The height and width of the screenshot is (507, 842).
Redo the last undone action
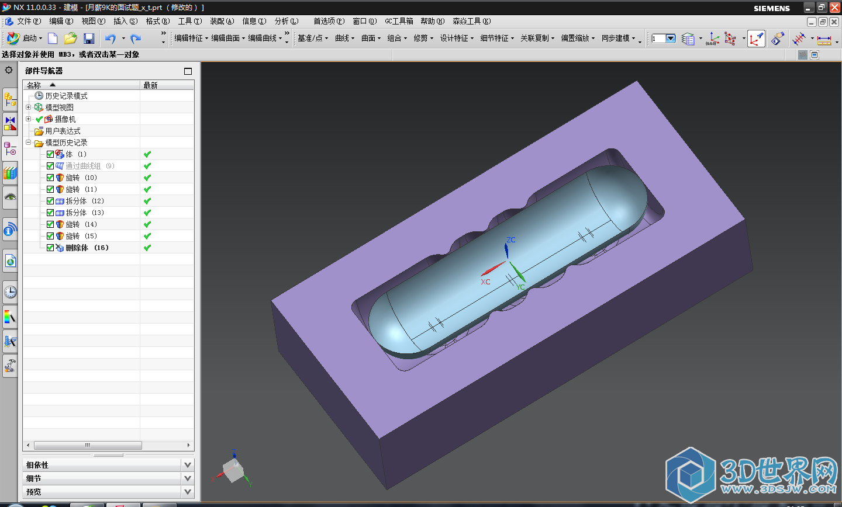[x=136, y=39]
